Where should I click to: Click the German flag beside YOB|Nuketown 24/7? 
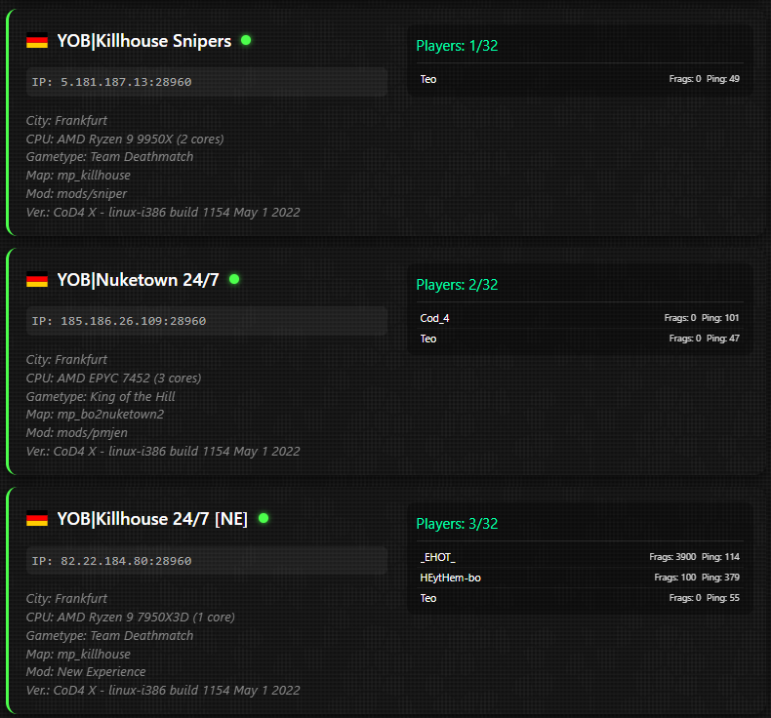[x=37, y=280]
